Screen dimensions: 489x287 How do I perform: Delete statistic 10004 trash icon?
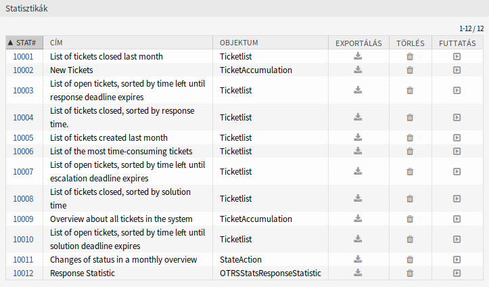point(410,118)
